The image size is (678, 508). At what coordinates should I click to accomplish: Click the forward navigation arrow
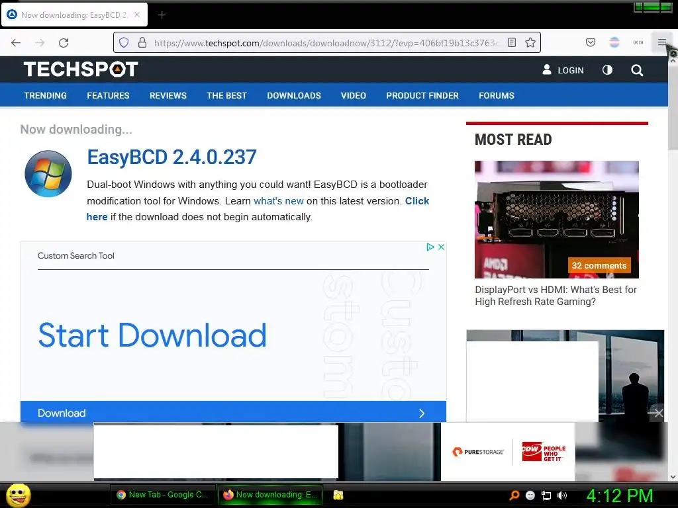coord(40,43)
